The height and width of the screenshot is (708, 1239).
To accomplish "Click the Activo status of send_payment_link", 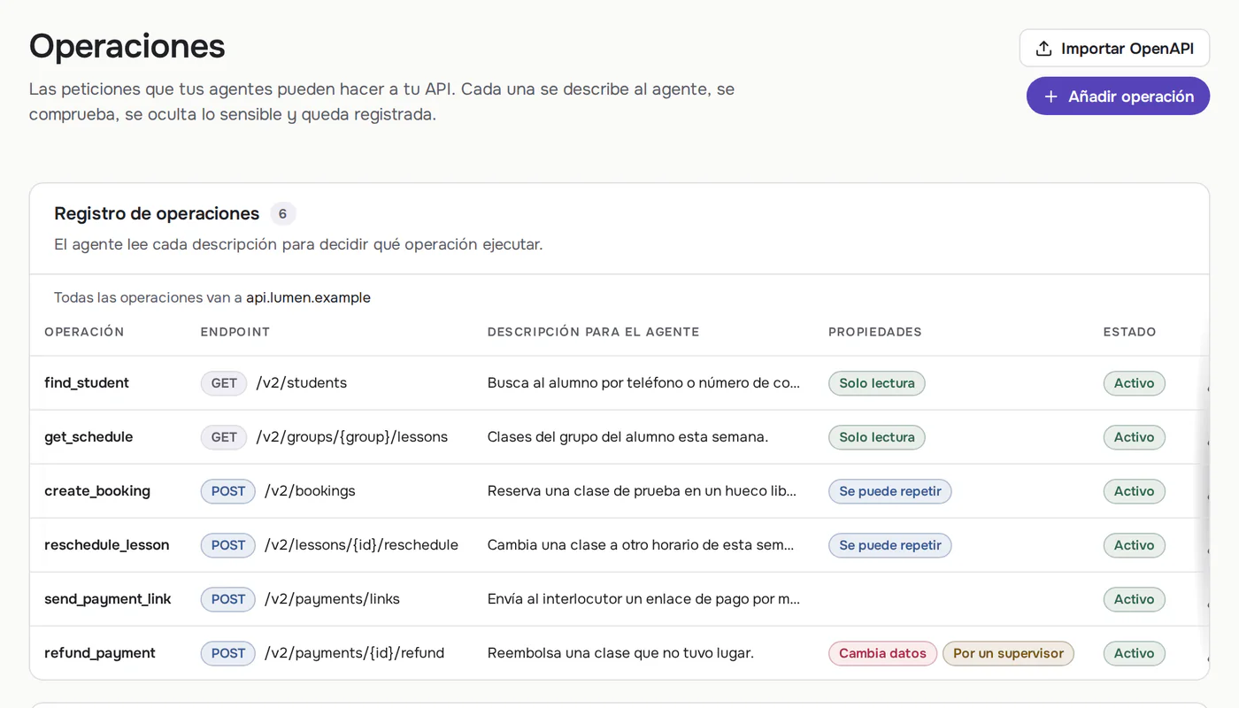I will coord(1134,599).
